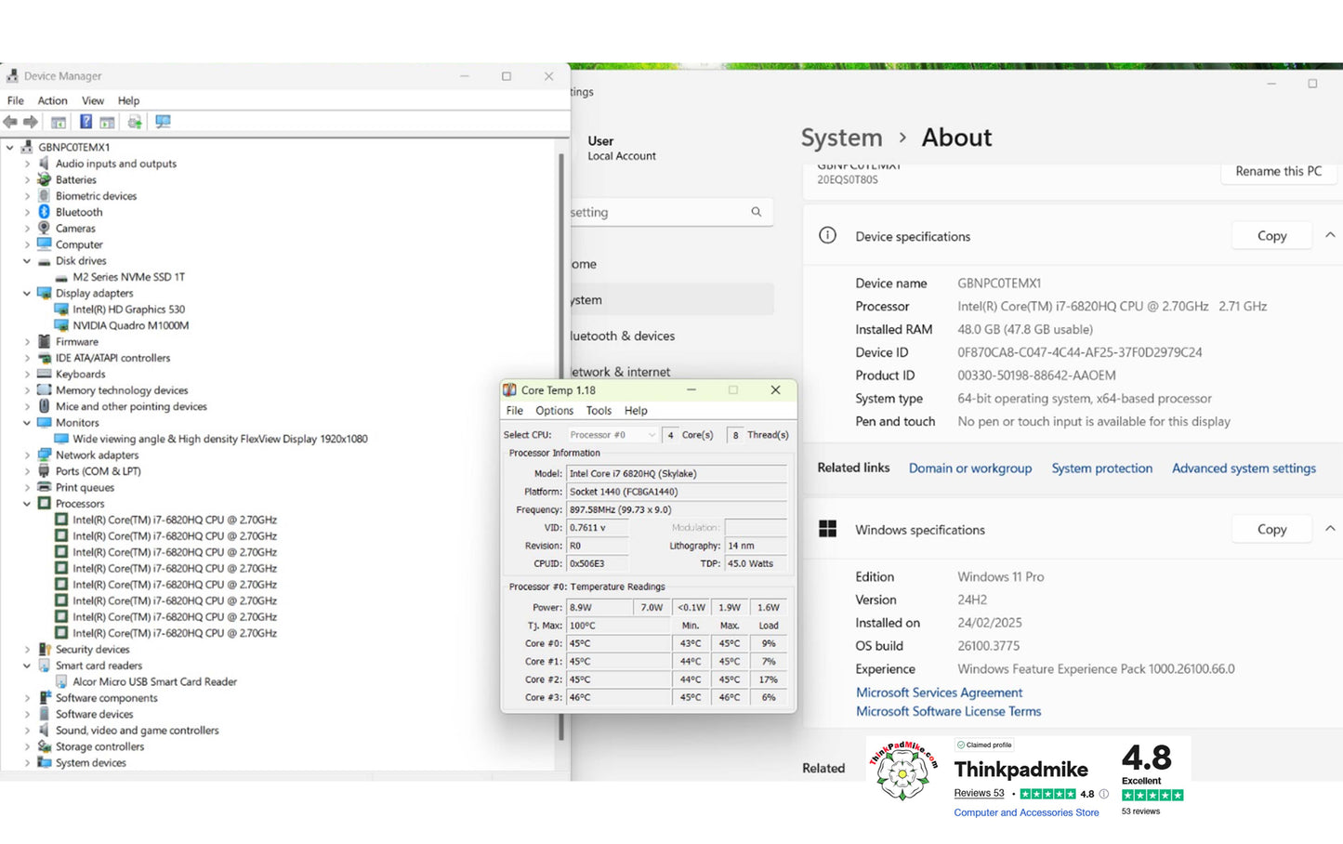1343x844 pixels.
Task: Open the File menu in Device Manager
Action: (16, 100)
